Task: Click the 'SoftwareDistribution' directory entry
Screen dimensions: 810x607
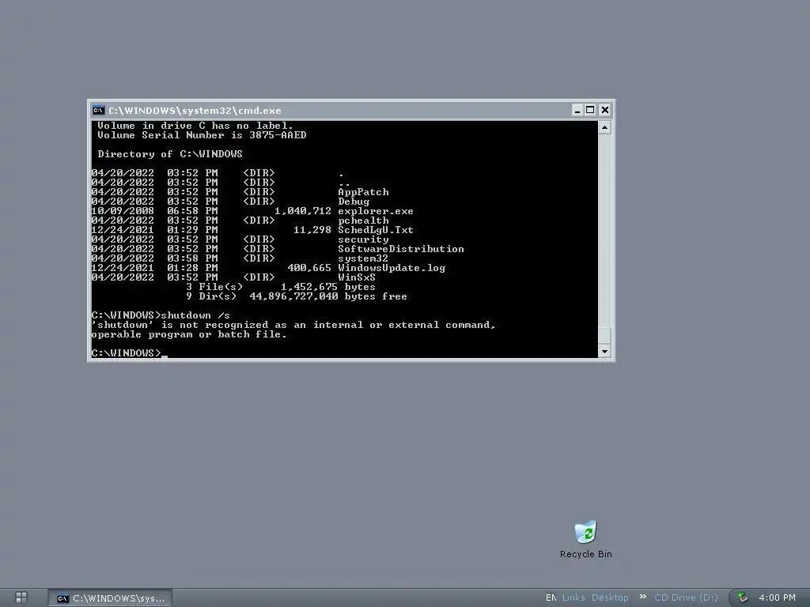Action: (401, 249)
